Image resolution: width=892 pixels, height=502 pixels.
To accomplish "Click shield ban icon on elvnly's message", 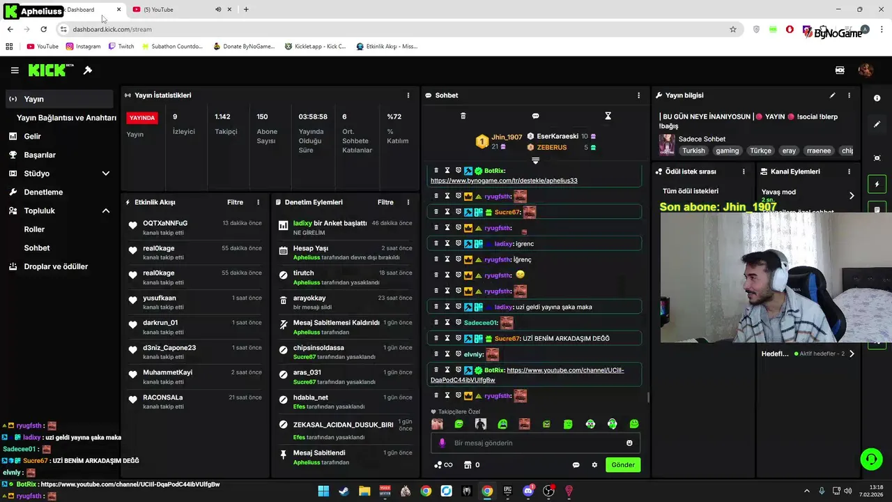I will (459, 354).
